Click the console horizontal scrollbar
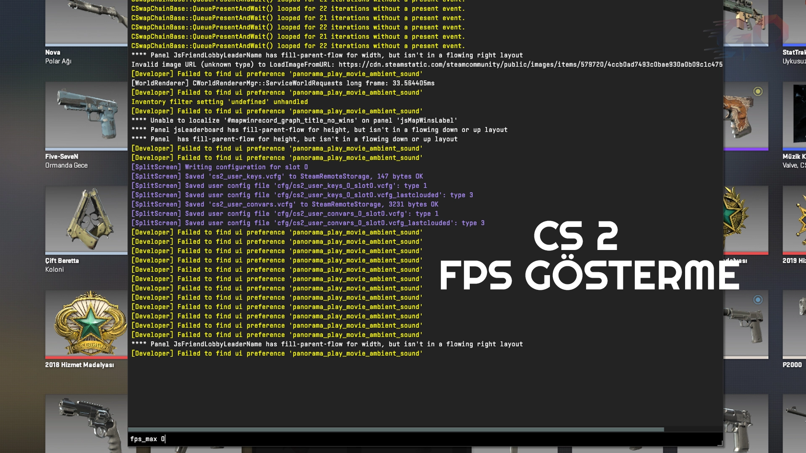 coord(396,430)
